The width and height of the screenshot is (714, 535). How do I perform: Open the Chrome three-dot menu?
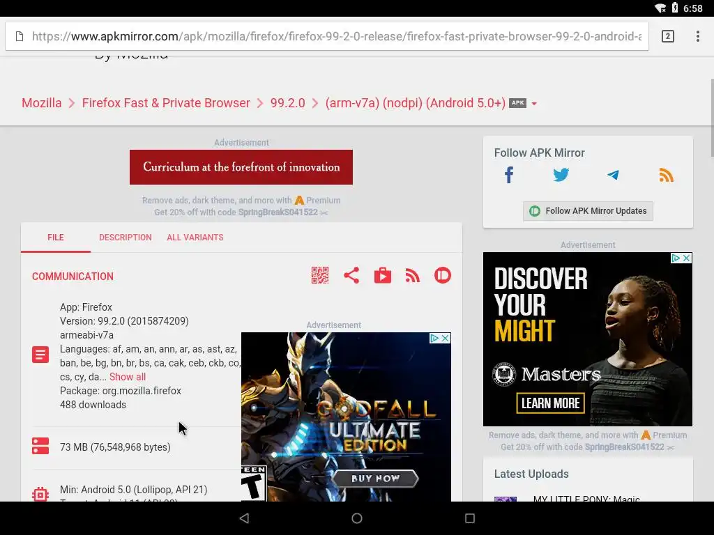click(697, 36)
